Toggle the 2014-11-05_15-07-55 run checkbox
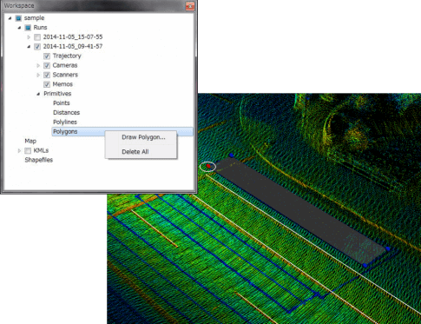The image size is (421, 324). (x=37, y=37)
